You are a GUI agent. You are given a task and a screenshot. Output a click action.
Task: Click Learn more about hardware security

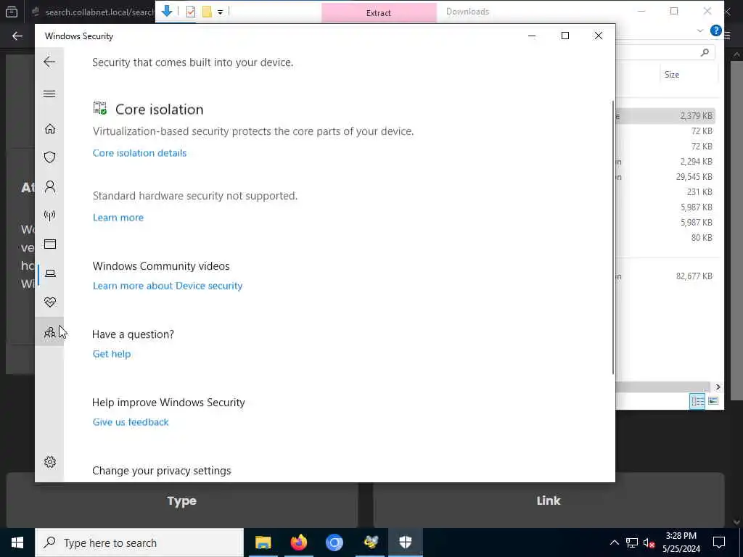click(118, 218)
